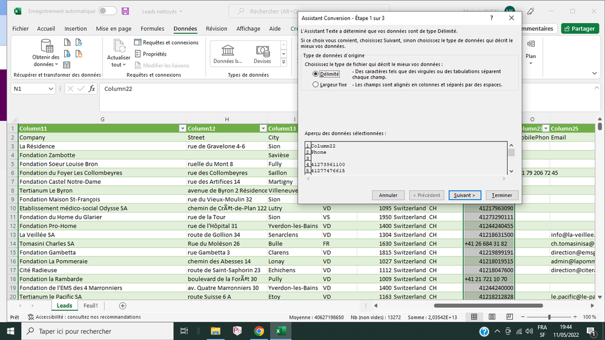
Task: Open the Column12 filter dropdown
Action: [263, 128]
